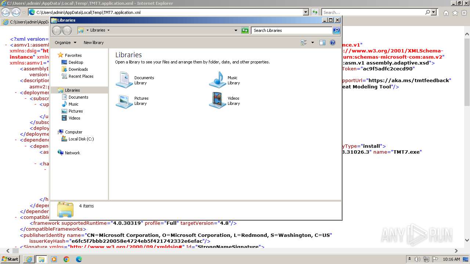Screen dimensions: 470x264
Task: Open IE address bar dropdown
Action: (x=305, y=12)
